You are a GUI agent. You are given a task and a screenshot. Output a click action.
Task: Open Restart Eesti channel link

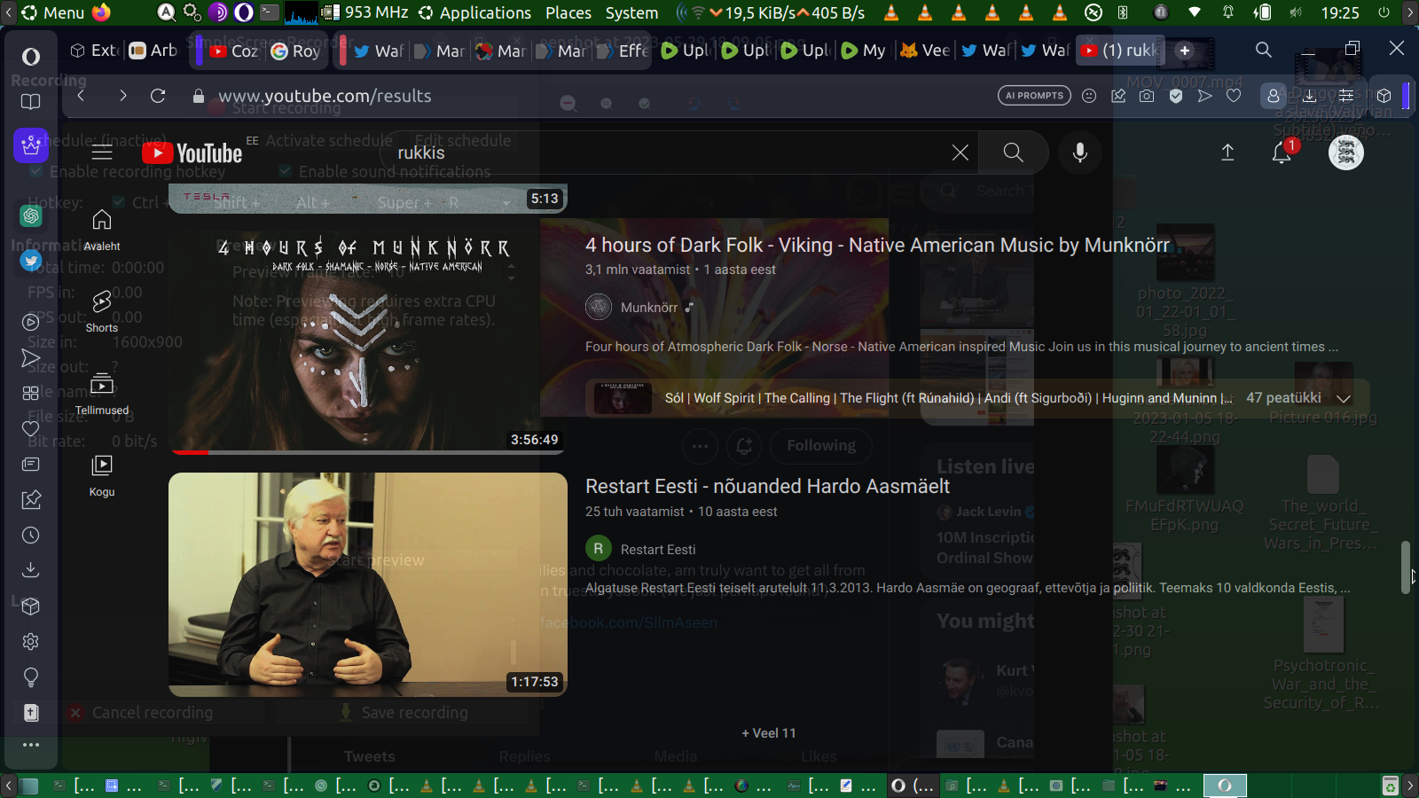pyautogui.click(x=658, y=550)
